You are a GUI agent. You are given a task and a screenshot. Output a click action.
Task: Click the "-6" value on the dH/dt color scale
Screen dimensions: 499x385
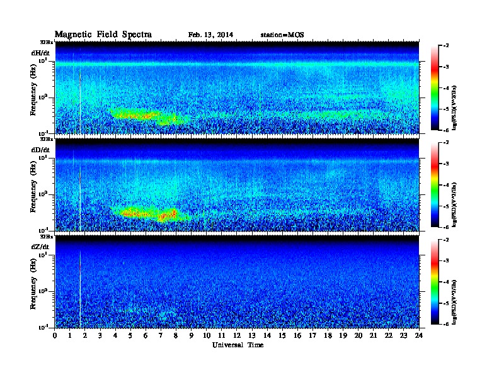447,130
